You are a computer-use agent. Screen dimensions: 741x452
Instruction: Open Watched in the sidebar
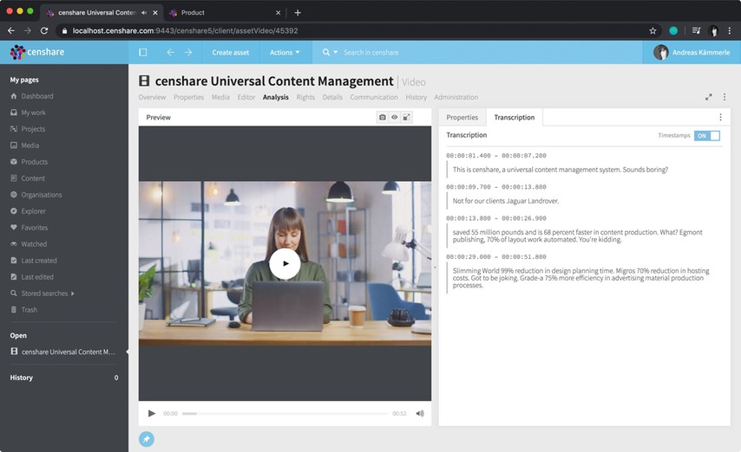point(34,244)
